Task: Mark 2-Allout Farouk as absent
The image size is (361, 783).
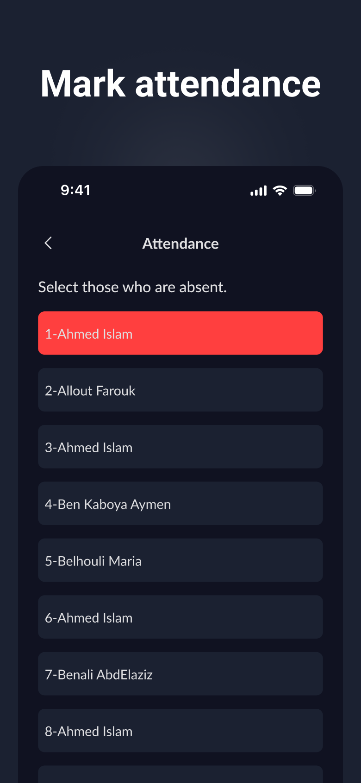Action: tap(180, 390)
